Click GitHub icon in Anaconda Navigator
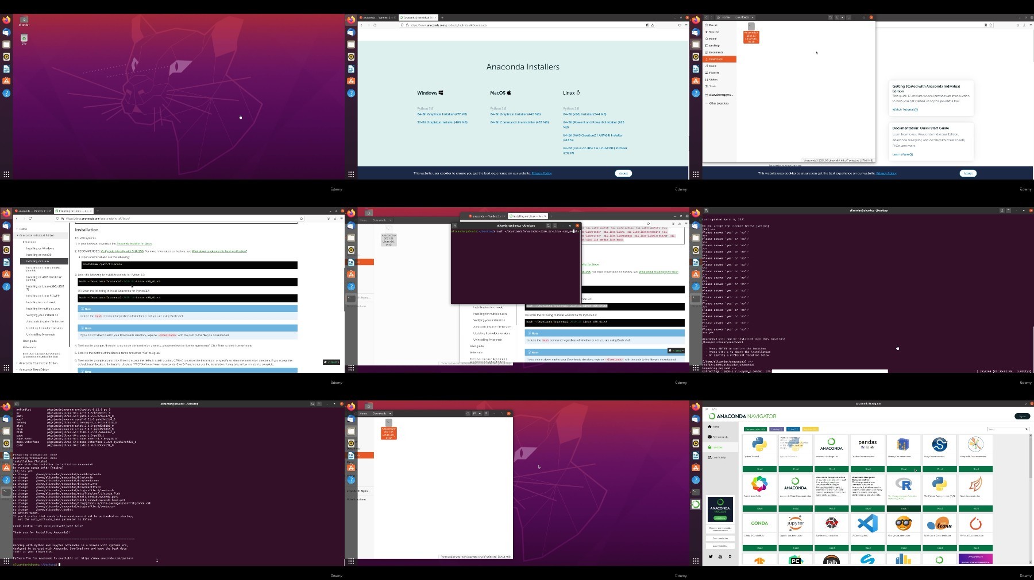Screen dimensions: 1034x580 (x=730, y=556)
